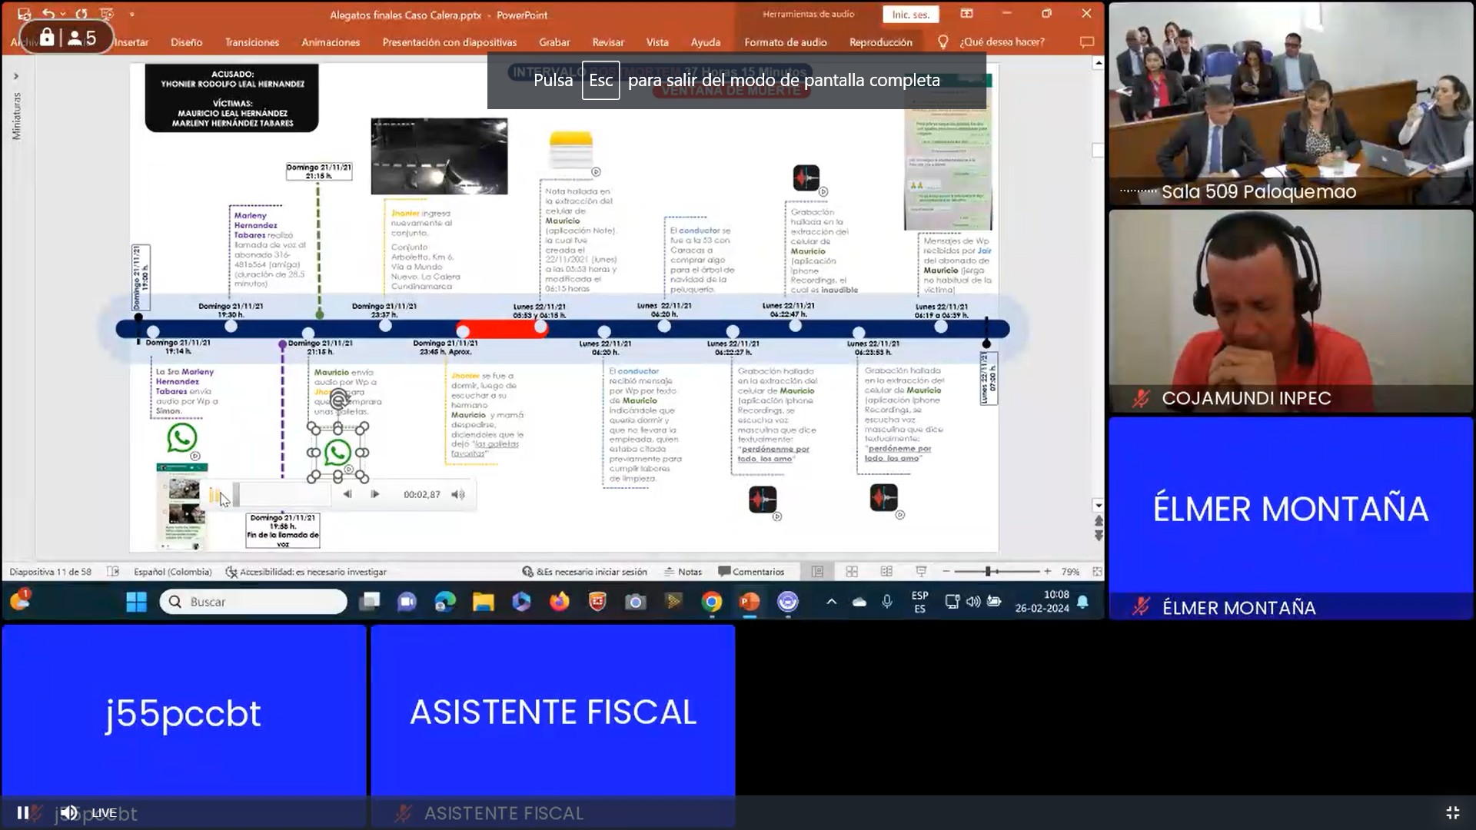This screenshot has height=830, width=1476.
Task: Open the Reproducción audio tab
Action: point(881,42)
